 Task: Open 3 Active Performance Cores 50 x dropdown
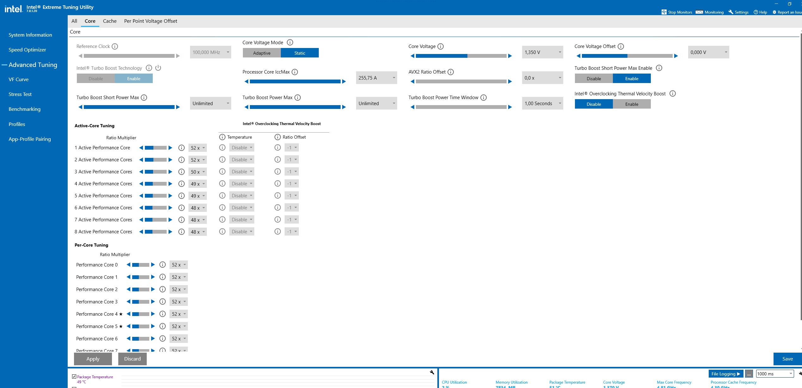click(x=198, y=172)
